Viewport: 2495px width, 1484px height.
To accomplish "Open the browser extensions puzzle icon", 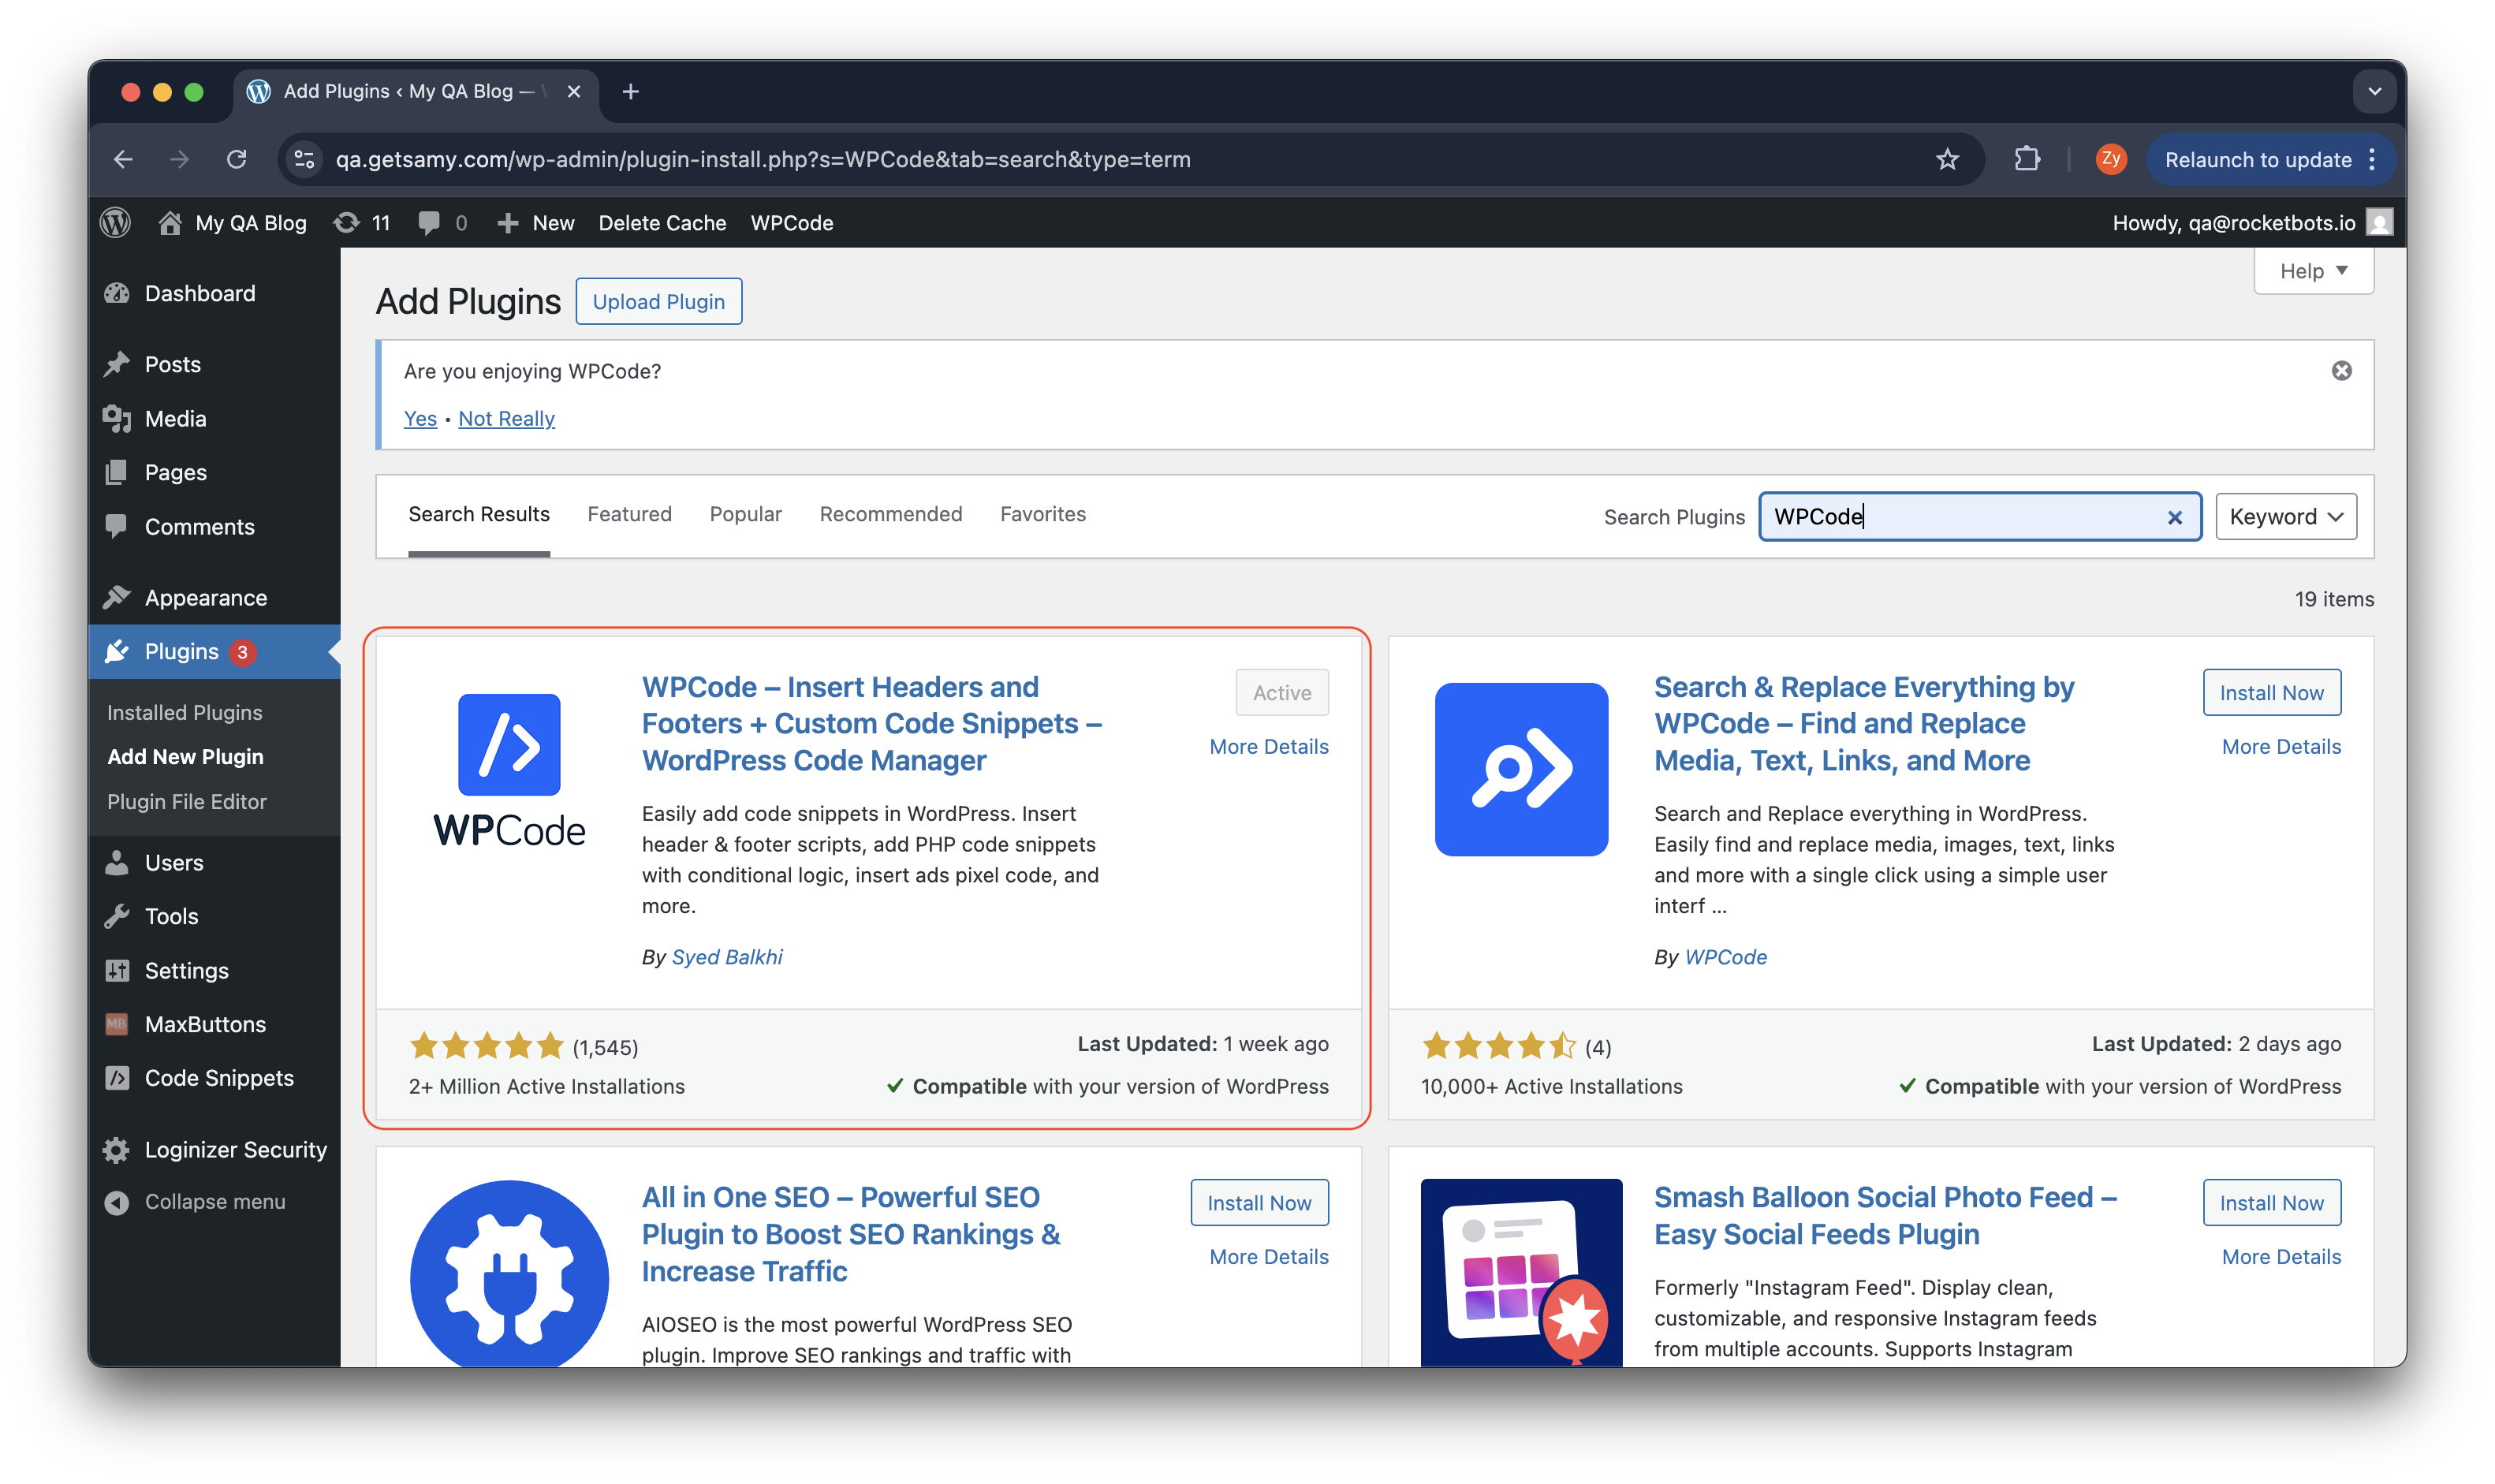I will pyautogui.click(x=2026, y=159).
